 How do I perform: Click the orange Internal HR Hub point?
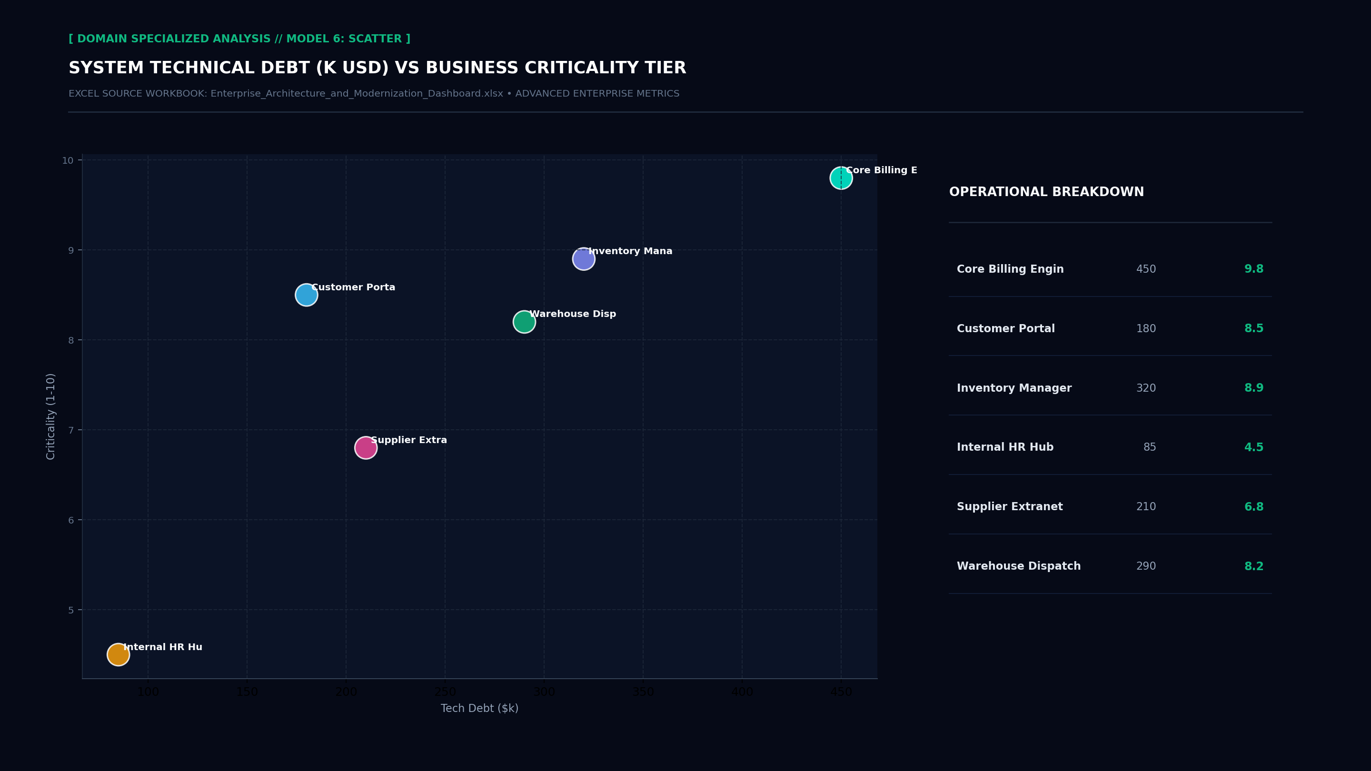pos(118,654)
